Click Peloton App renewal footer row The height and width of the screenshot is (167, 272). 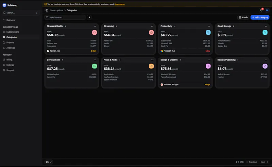pyautogui.click(x=72, y=51)
